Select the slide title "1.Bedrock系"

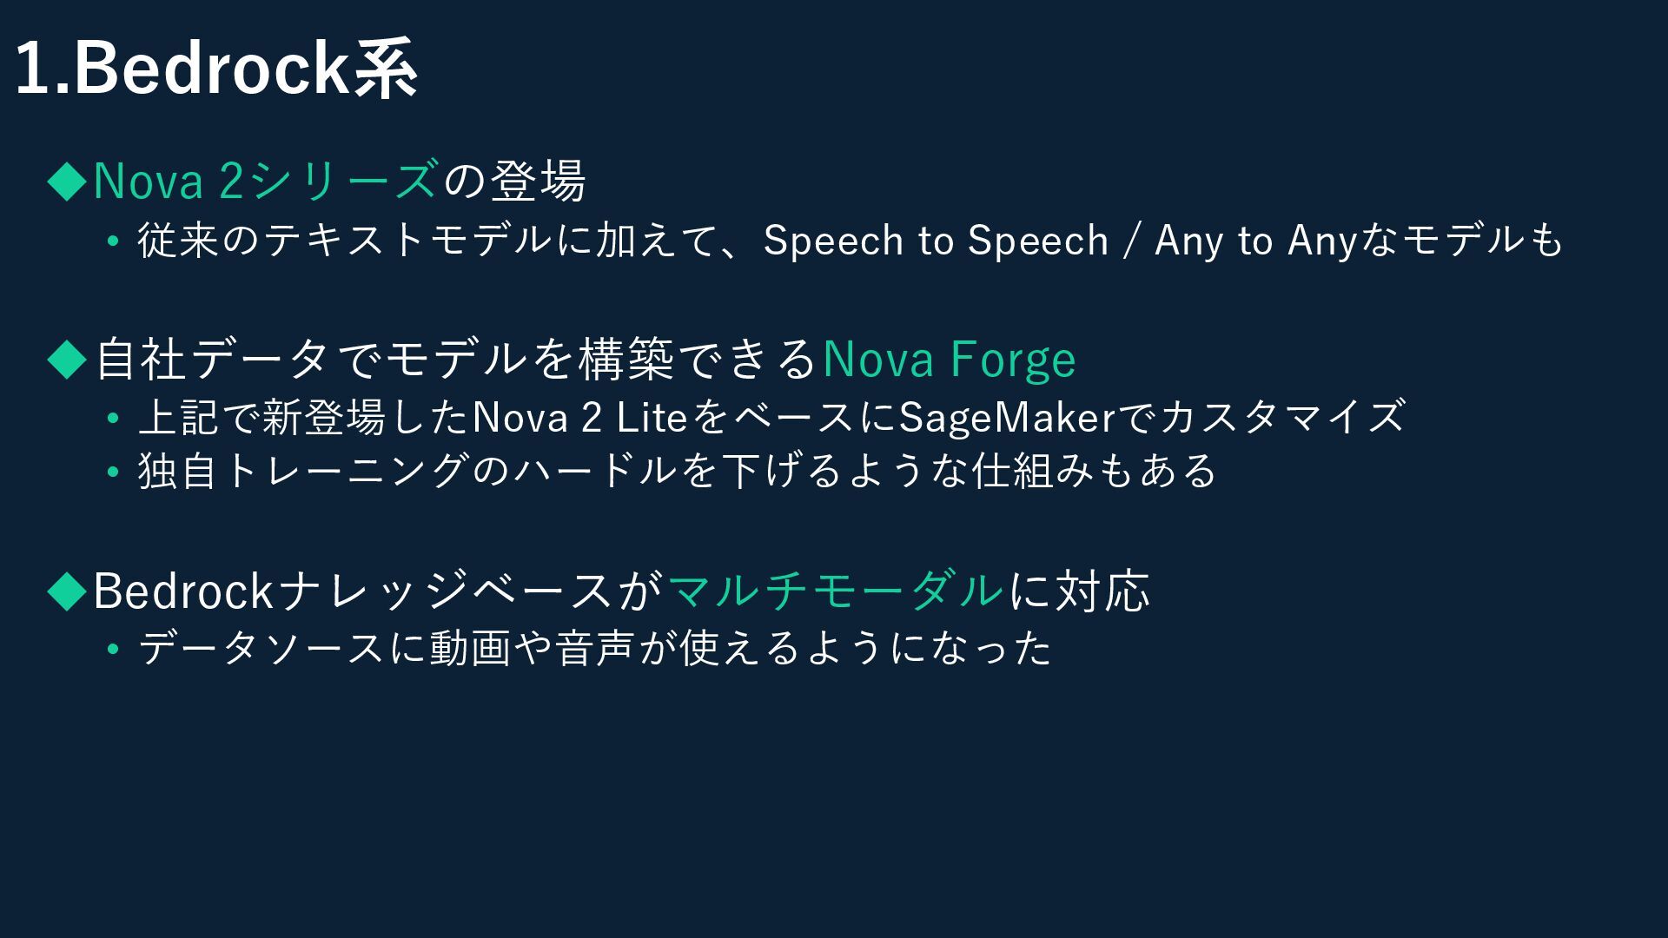[x=217, y=69]
